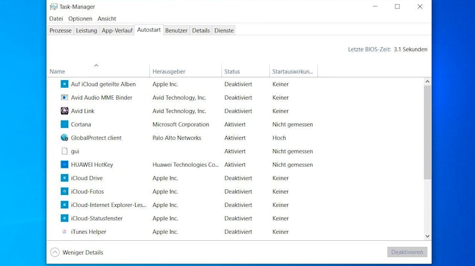The image size is (475, 266).
Task: Switch to the App-Verlauf tab
Action: [117, 31]
